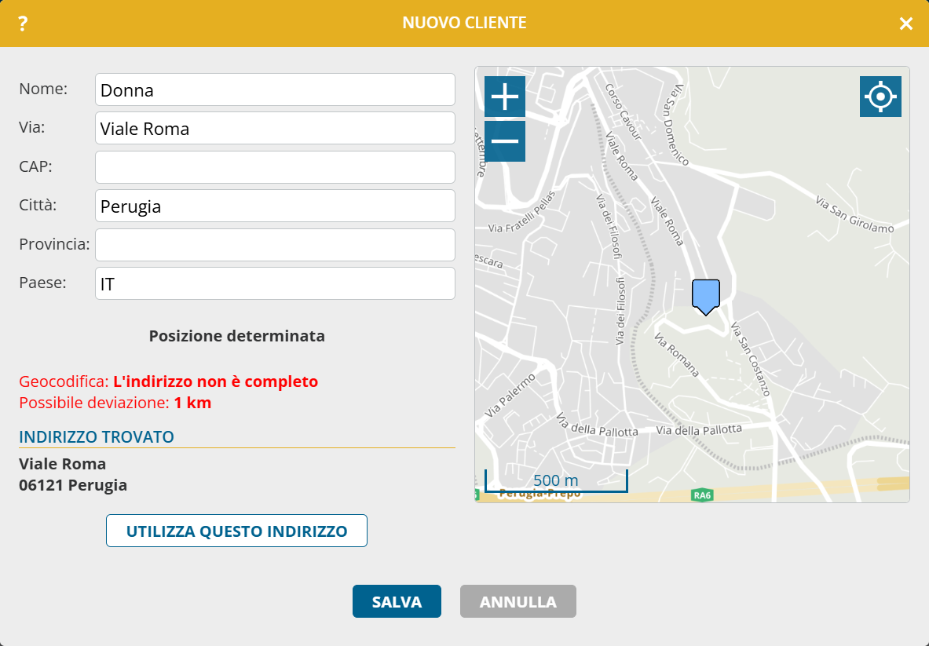The image size is (929, 646).
Task: Center map using the crosshair icon
Action: tap(880, 97)
